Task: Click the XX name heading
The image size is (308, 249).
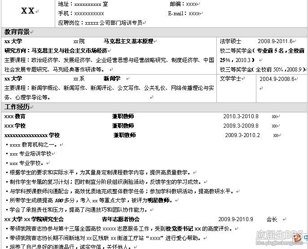Action: pyautogui.click(x=28, y=11)
